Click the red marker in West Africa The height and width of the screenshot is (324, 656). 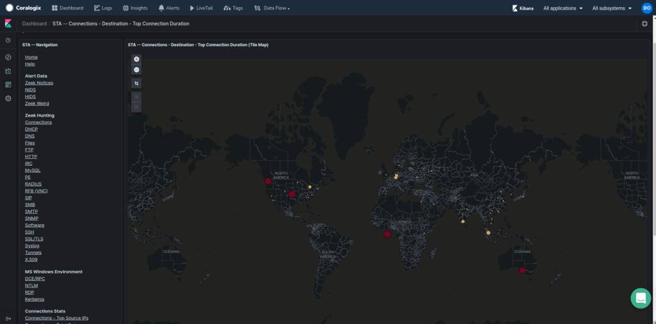click(x=388, y=234)
